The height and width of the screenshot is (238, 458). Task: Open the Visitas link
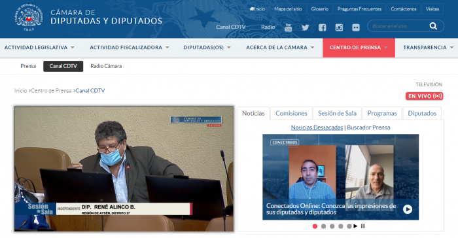(x=432, y=8)
